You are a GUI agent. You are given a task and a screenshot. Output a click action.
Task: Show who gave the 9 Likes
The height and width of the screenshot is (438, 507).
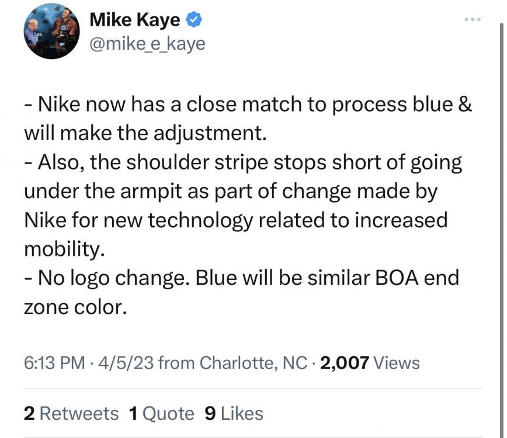tap(234, 413)
